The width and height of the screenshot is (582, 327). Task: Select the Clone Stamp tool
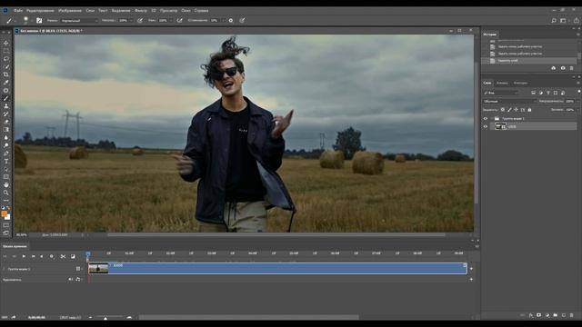(6, 106)
